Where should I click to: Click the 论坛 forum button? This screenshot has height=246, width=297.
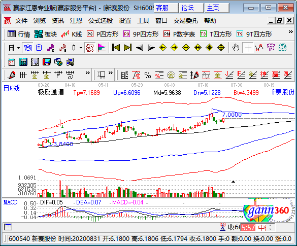coord(191,8)
